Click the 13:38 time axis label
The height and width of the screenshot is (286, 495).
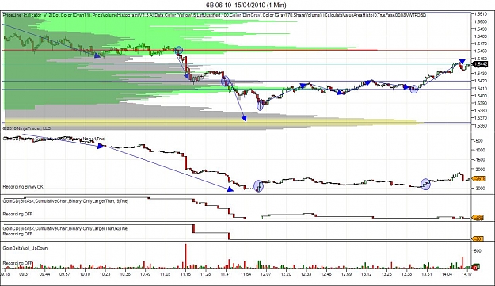[x=407, y=274]
